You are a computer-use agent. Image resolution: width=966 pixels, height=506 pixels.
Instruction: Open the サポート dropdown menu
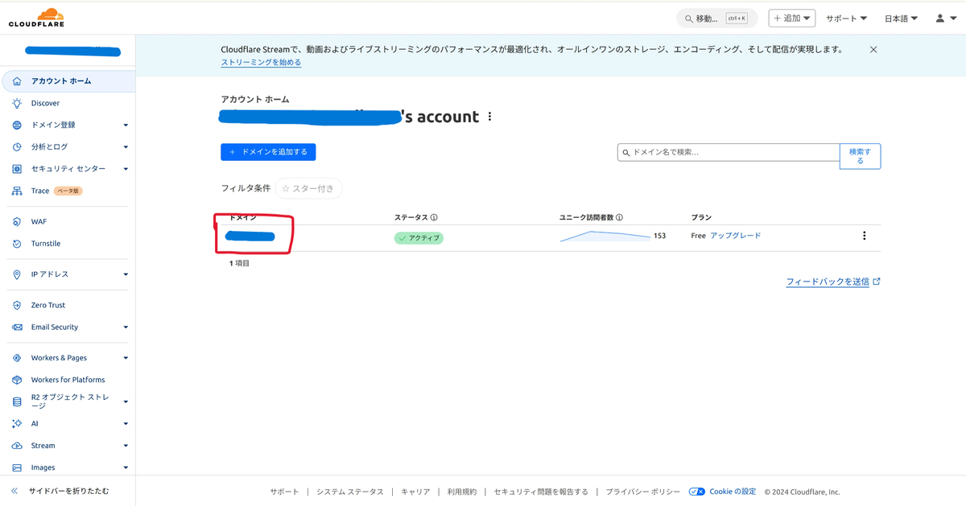(x=846, y=19)
